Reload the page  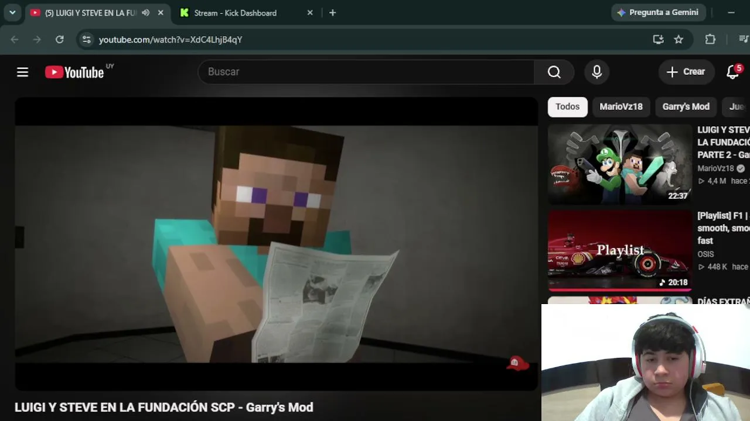(59, 39)
